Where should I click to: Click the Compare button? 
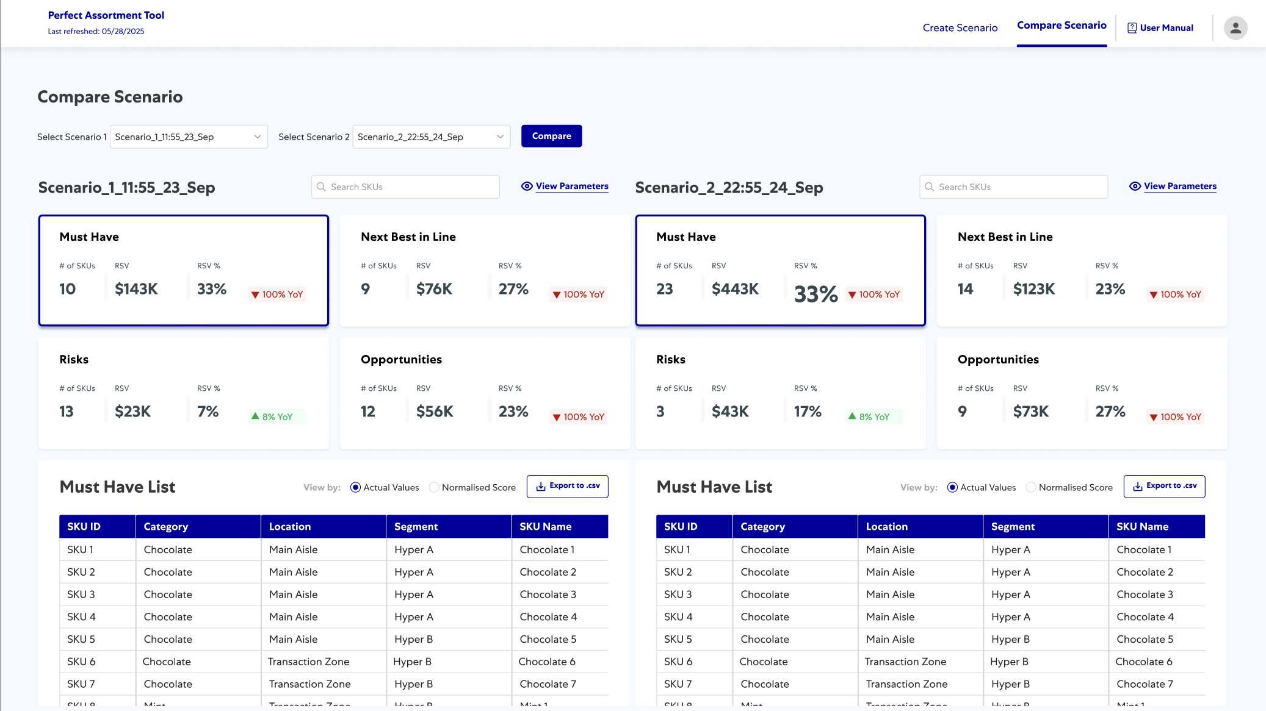point(551,136)
